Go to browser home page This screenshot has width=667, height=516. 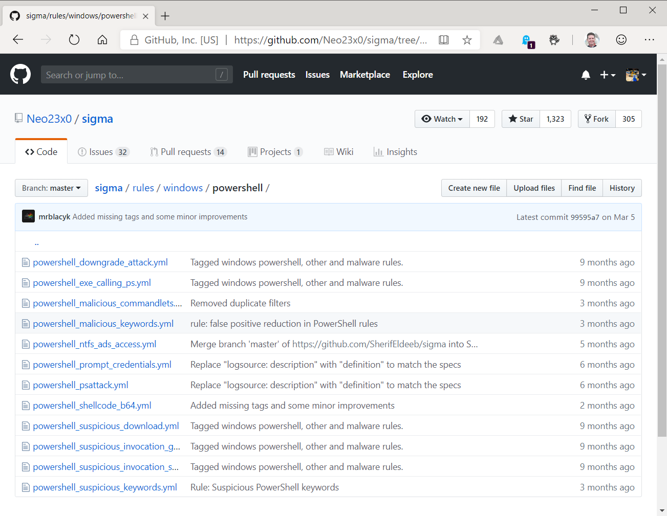point(102,40)
